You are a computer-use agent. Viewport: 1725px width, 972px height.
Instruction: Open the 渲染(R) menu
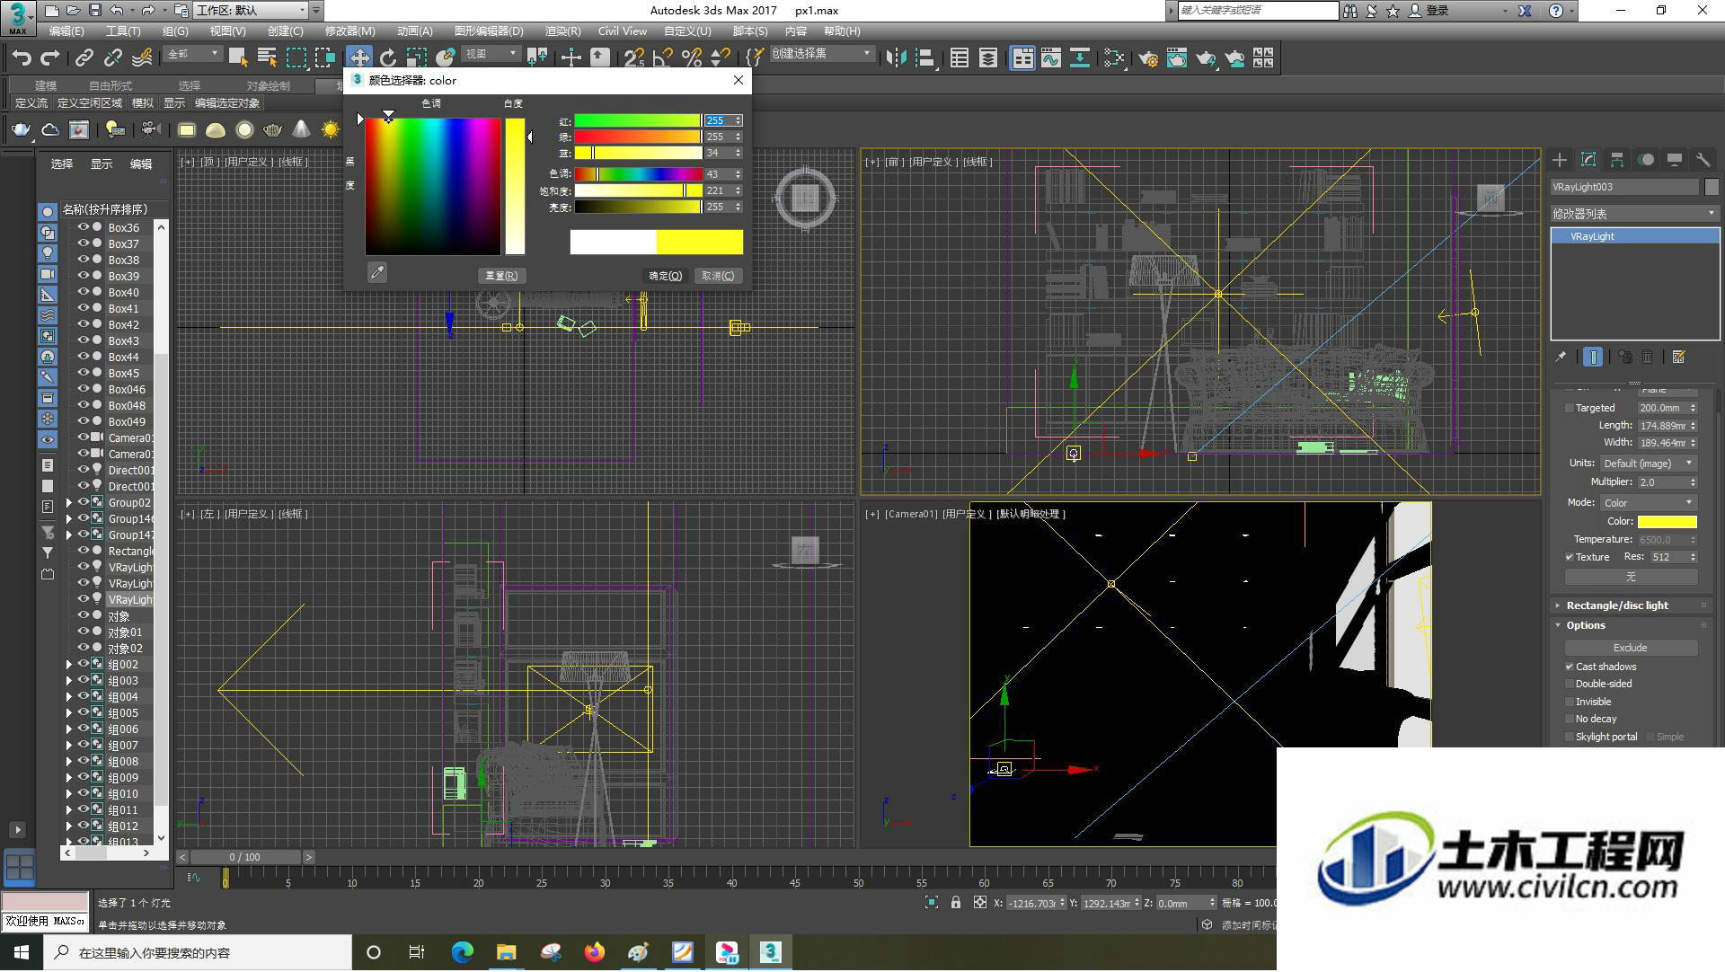(562, 31)
